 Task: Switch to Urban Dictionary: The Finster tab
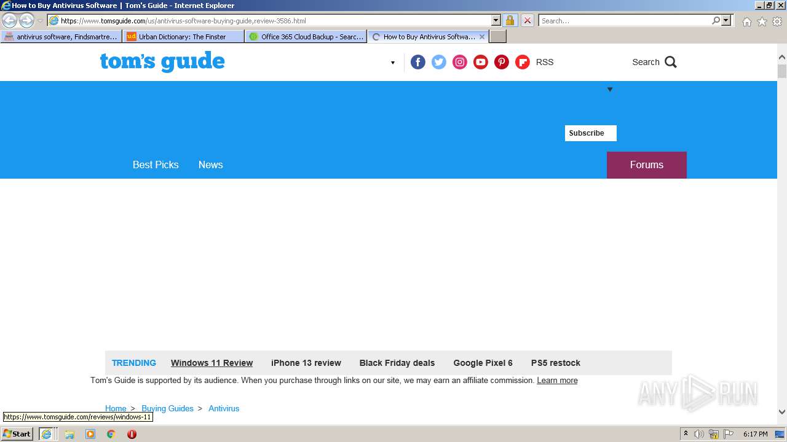(x=183, y=37)
